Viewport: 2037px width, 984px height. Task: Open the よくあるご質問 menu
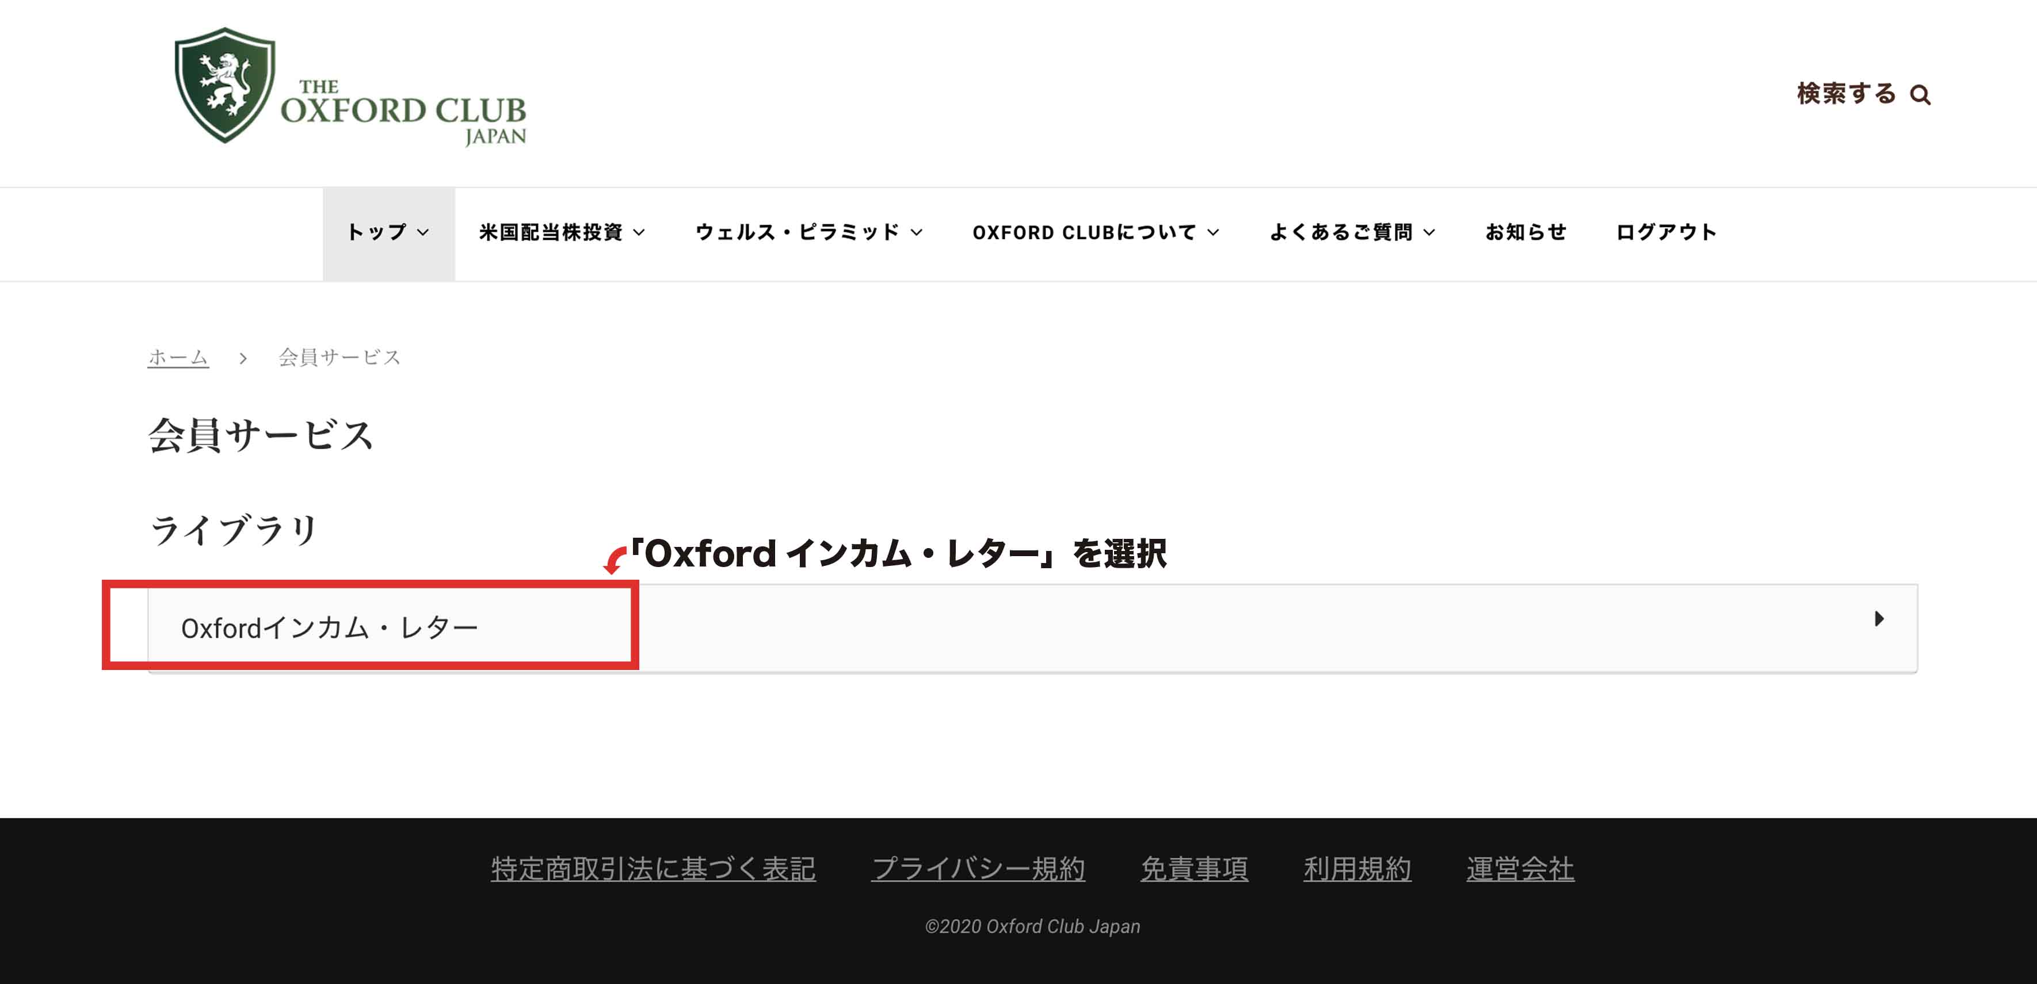[1341, 232]
